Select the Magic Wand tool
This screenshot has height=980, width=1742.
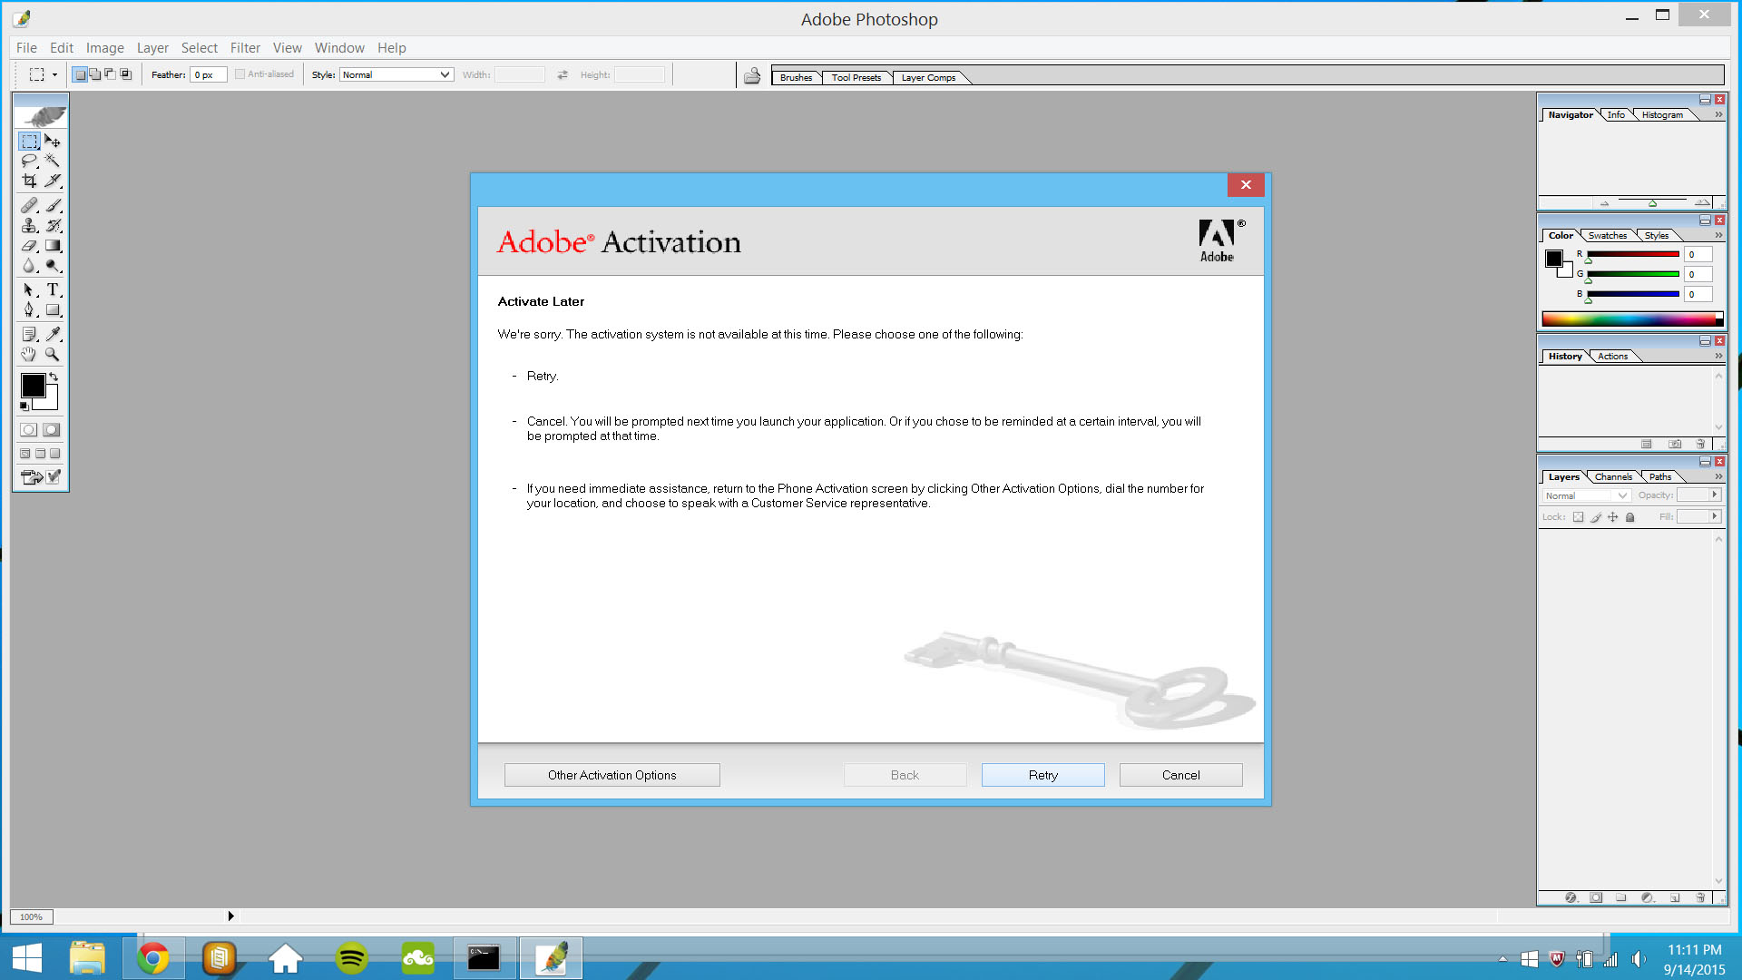(53, 161)
